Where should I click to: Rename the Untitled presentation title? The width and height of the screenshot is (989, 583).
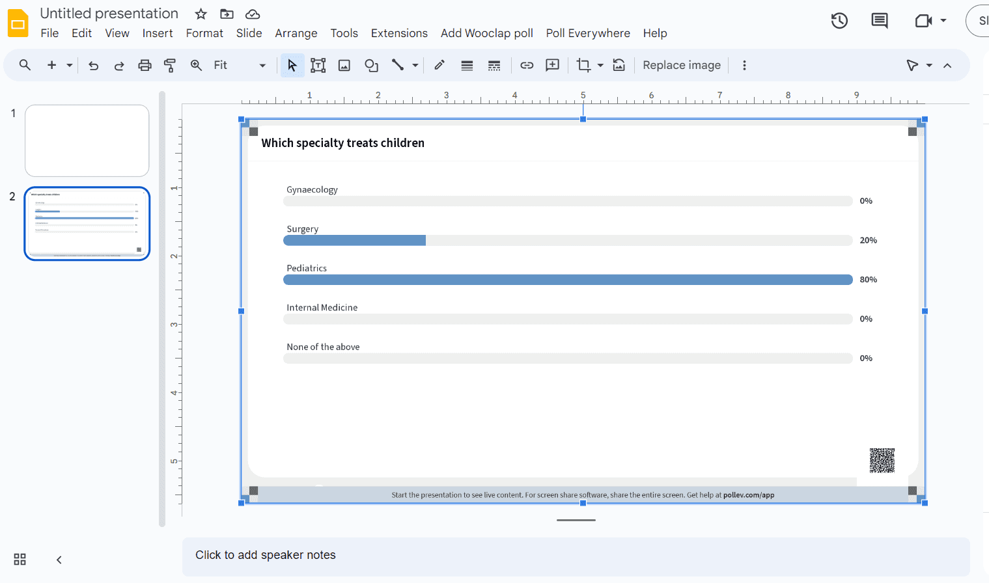pyautogui.click(x=109, y=14)
